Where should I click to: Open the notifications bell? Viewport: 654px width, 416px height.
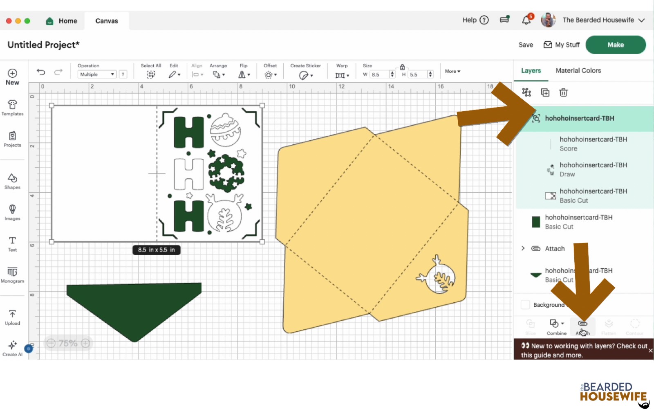coord(526,20)
